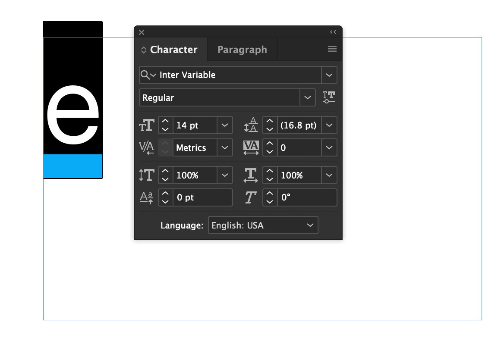Screen dimensions: 504x338
Task: Click the font size icon
Action: pyautogui.click(x=147, y=125)
